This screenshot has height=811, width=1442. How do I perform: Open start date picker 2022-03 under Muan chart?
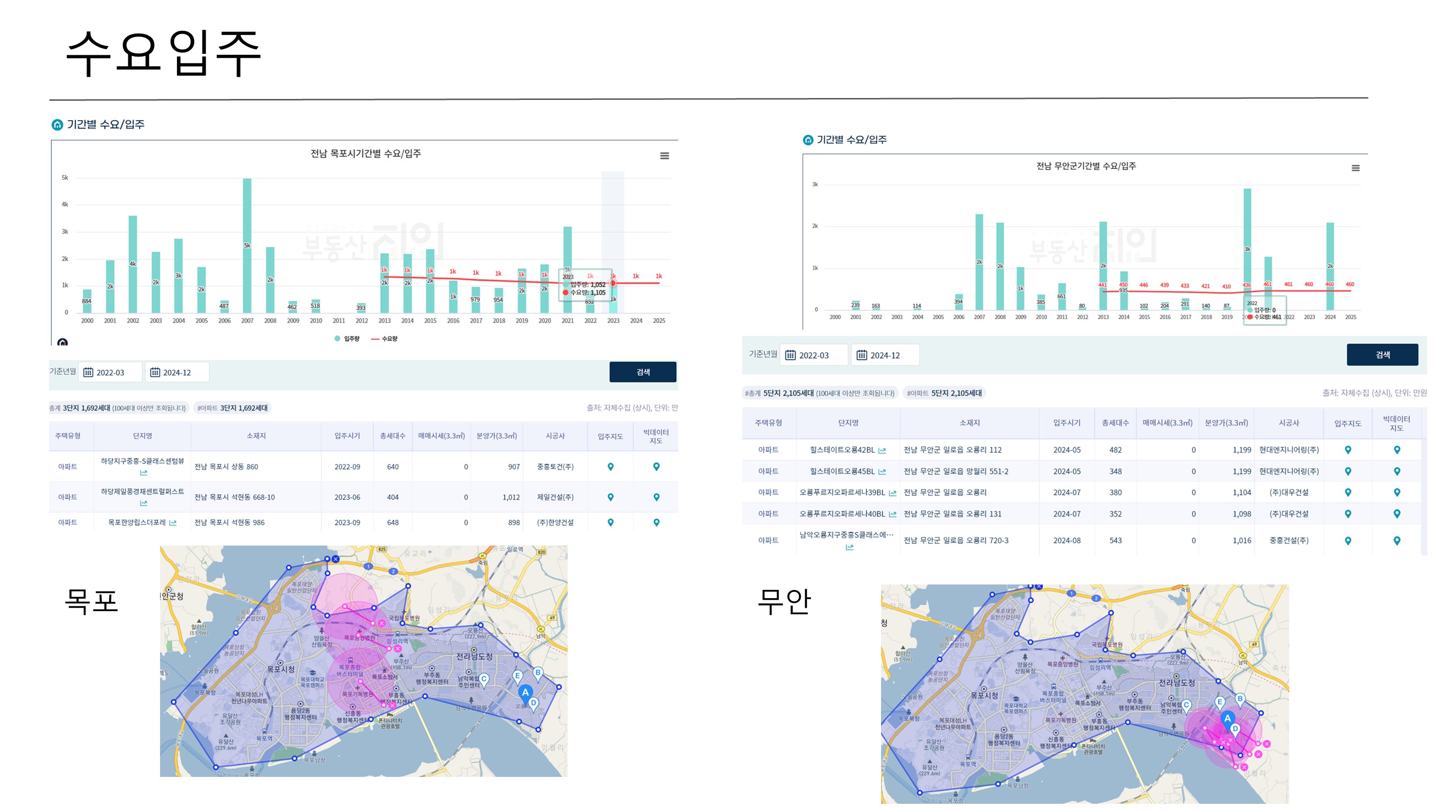point(813,356)
